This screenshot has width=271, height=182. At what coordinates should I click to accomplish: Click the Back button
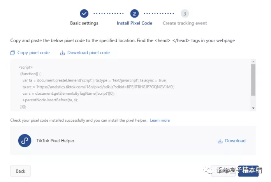[21, 171]
